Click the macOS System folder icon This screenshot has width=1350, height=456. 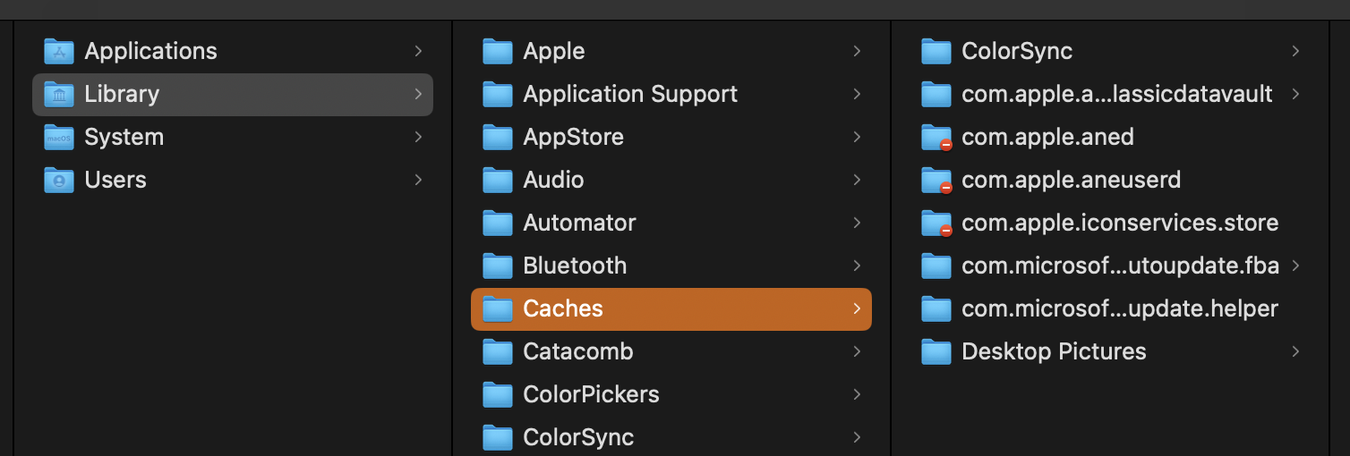pos(59,137)
